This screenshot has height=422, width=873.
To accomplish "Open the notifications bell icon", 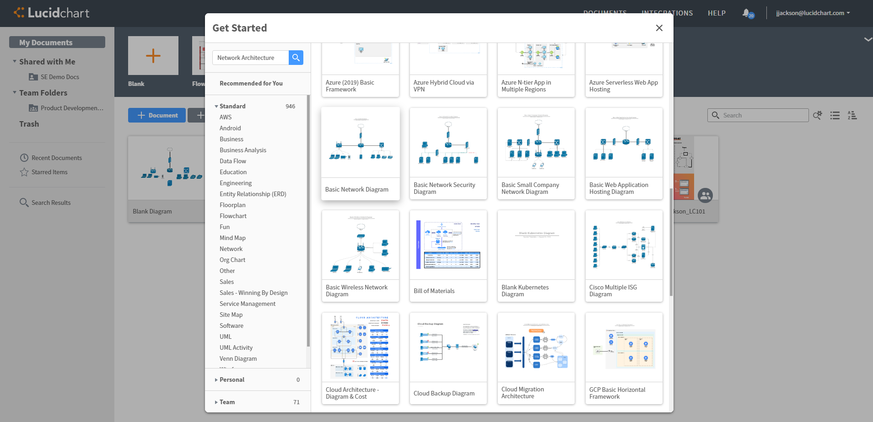I will (746, 13).
